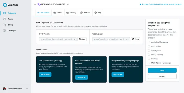Click the Trust Onyekwere user name
184x93 pixels.
point(15,89)
